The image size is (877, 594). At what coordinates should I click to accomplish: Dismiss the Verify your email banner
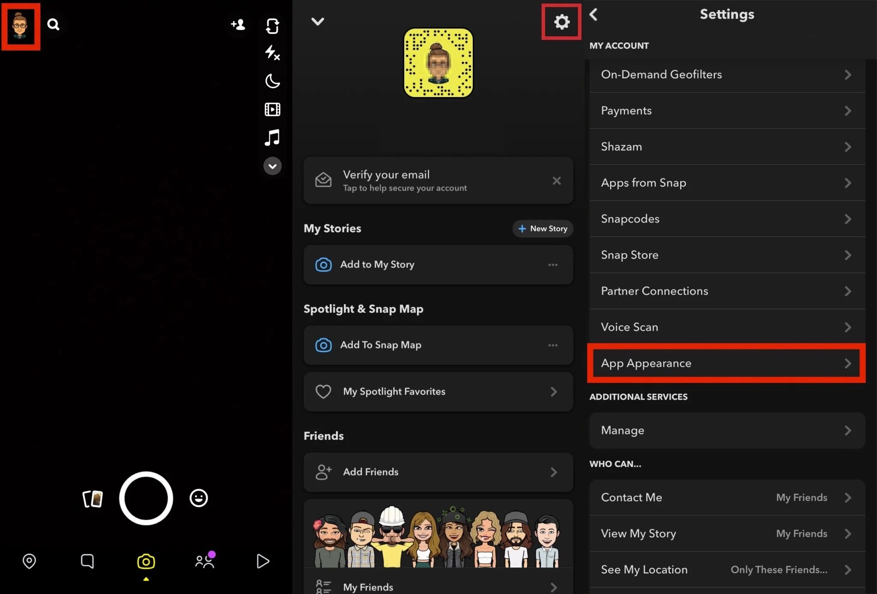click(x=556, y=181)
